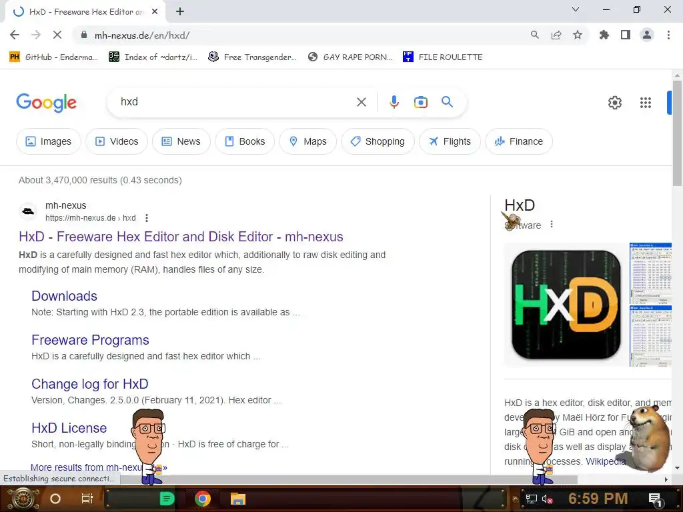
Task: Open the green notes app on taskbar
Action: (x=166, y=499)
